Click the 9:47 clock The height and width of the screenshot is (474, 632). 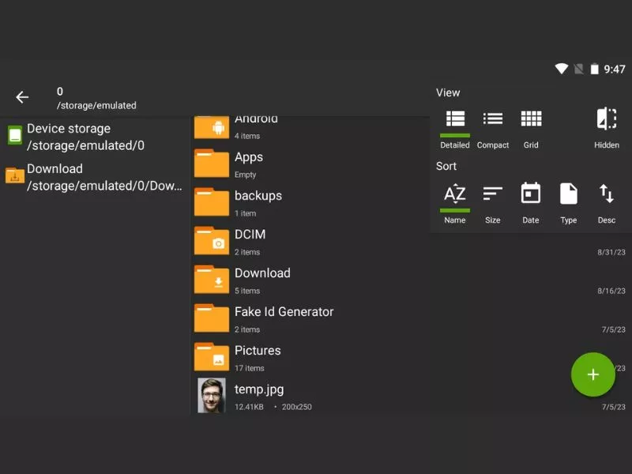click(615, 70)
